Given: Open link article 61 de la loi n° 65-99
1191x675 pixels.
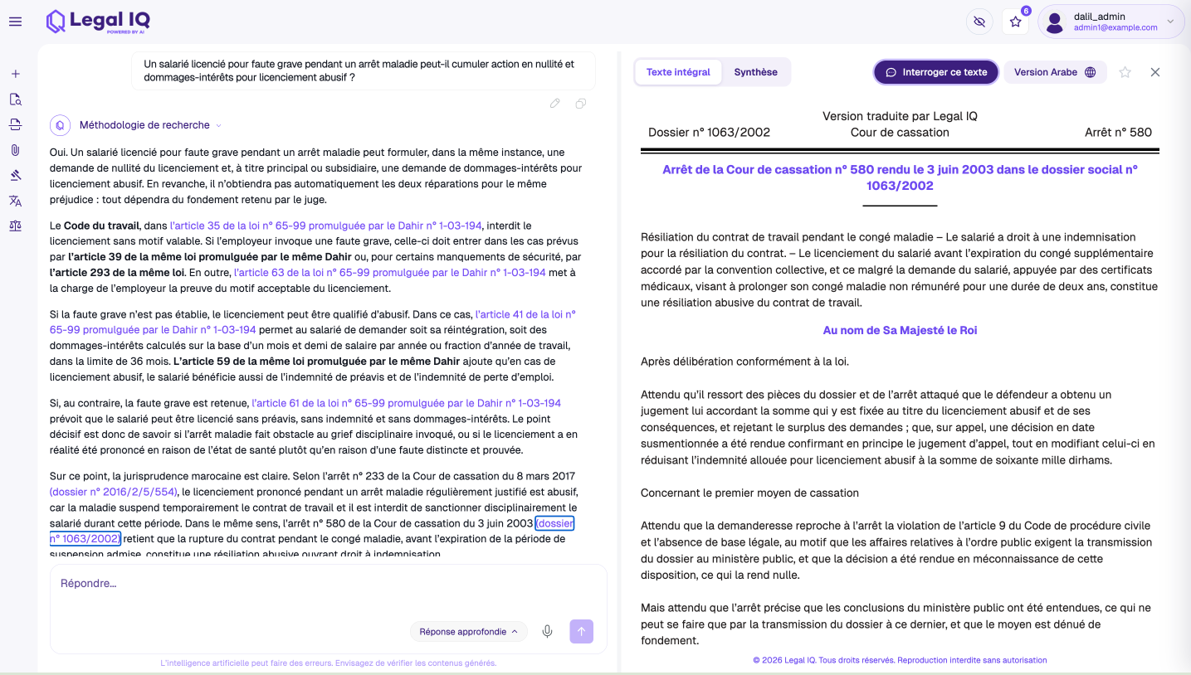Looking at the screenshot, I should [407, 403].
